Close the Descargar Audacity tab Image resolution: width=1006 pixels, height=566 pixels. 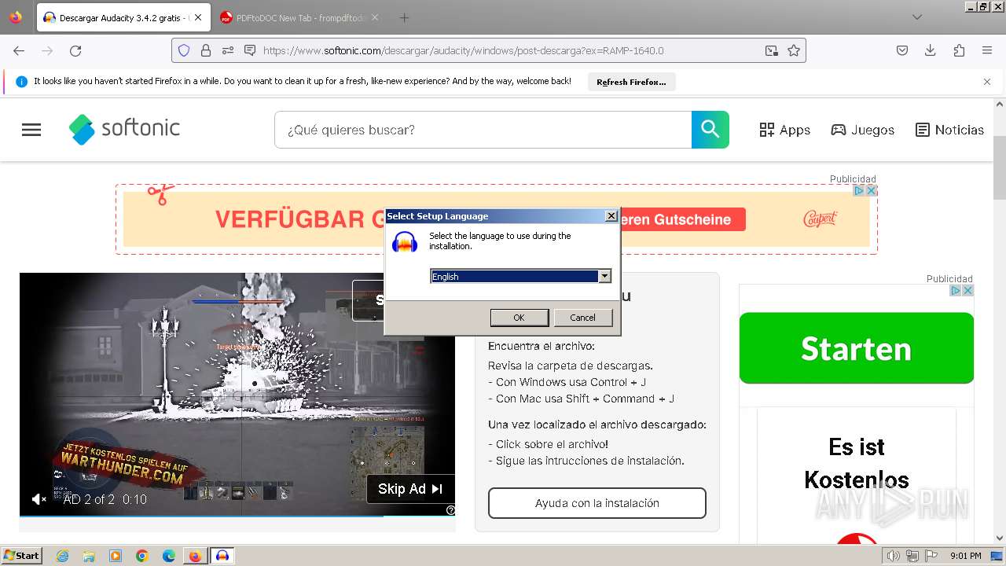(x=197, y=17)
